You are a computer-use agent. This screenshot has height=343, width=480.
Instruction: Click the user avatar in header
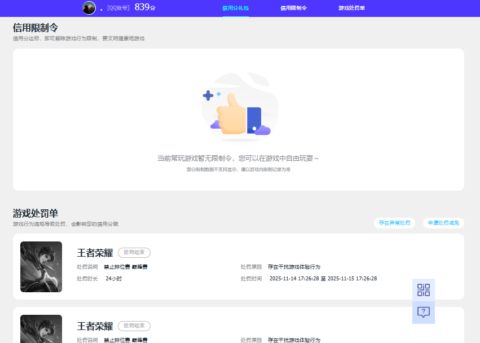89,8
